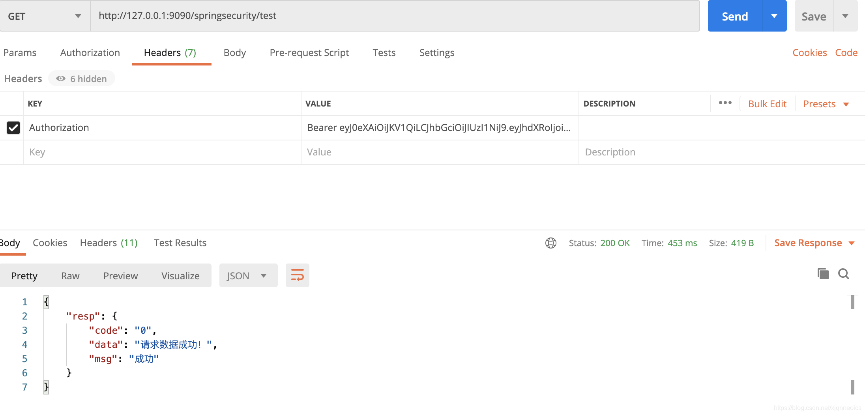Click the network info globe icon
The height and width of the screenshot is (415, 865).
point(550,243)
